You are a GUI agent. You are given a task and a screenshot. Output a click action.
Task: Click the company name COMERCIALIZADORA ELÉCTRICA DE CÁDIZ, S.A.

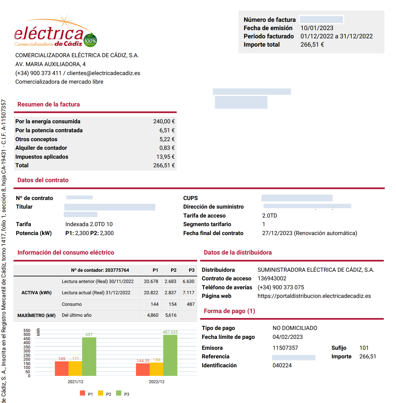(77, 55)
